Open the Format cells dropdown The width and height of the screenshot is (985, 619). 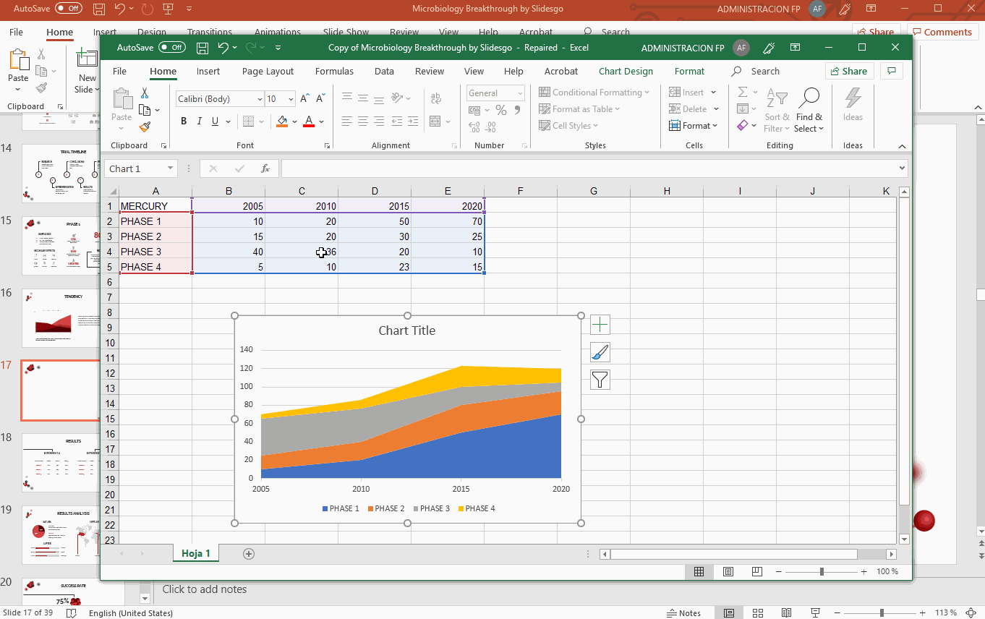point(694,126)
